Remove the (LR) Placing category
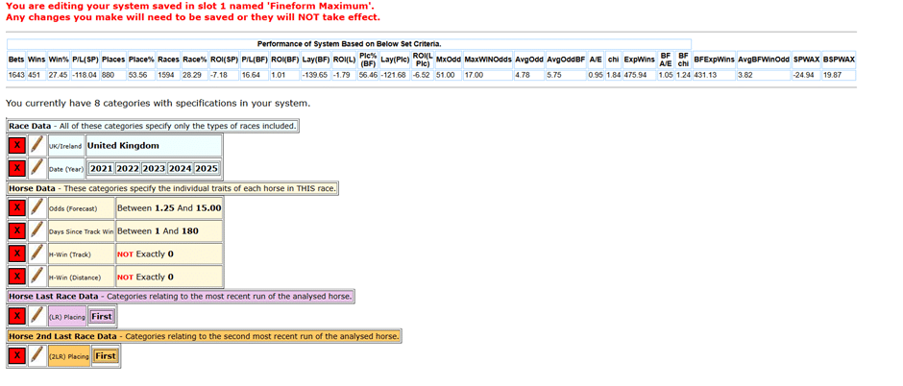Viewport: 903px width, 386px height. (17, 316)
